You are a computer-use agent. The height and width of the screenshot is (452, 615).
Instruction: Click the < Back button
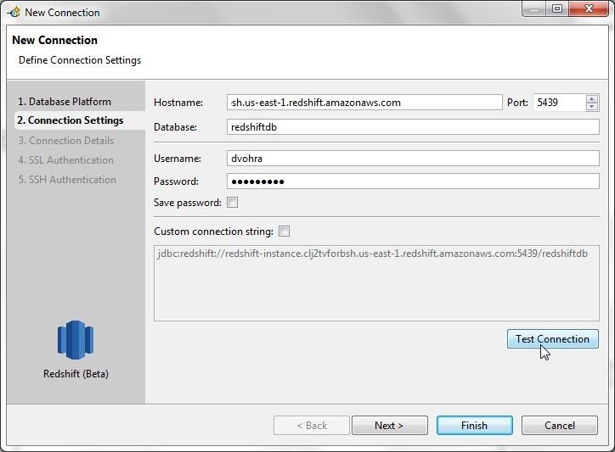point(312,426)
